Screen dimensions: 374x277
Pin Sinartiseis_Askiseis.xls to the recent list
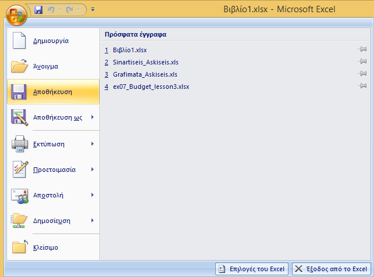[x=362, y=62]
